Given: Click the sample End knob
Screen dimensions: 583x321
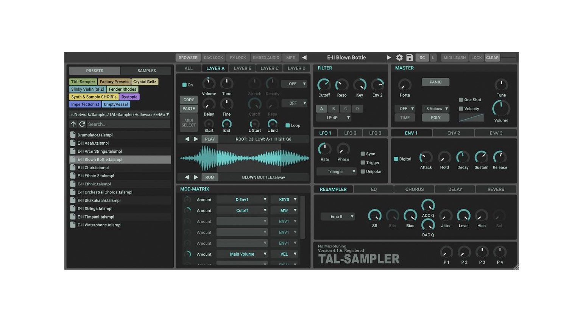Looking at the screenshot, I should point(226,123).
